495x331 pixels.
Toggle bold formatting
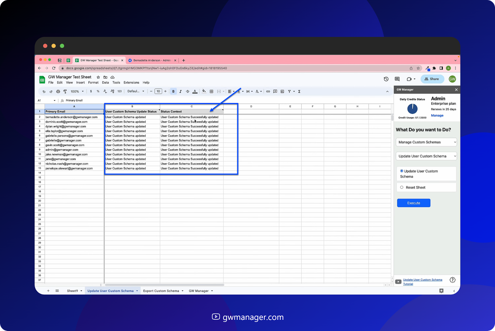click(x=173, y=92)
